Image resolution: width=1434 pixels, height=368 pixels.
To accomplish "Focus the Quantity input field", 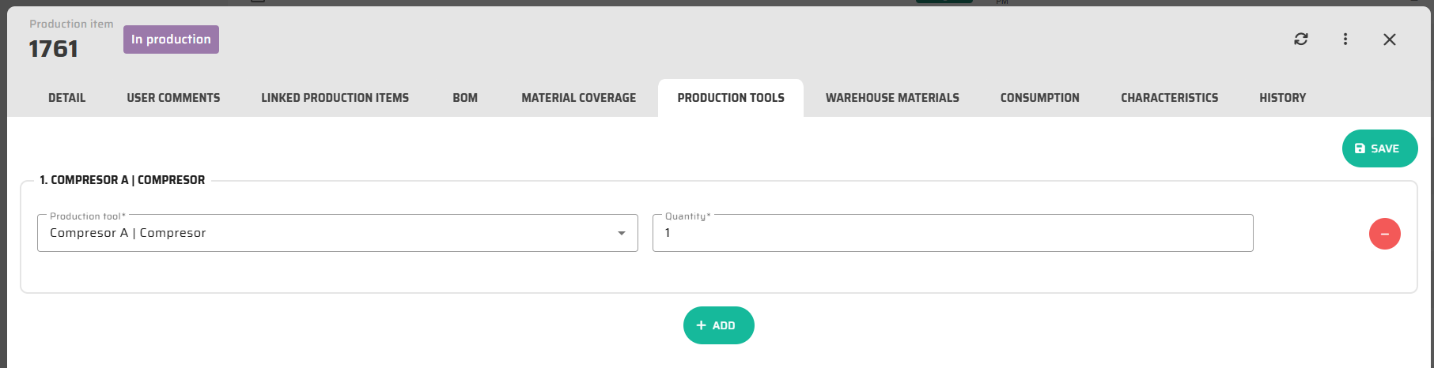I will coord(952,233).
